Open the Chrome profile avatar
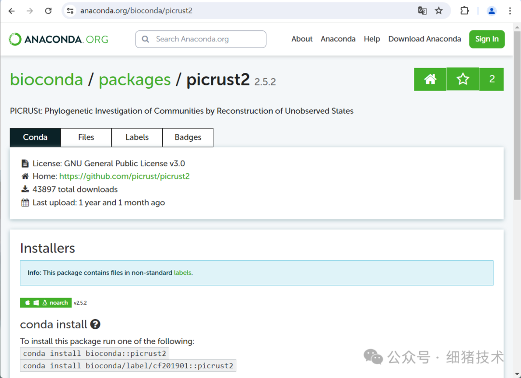Image resolution: width=521 pixels, height=378 pixels. [492, 11]
